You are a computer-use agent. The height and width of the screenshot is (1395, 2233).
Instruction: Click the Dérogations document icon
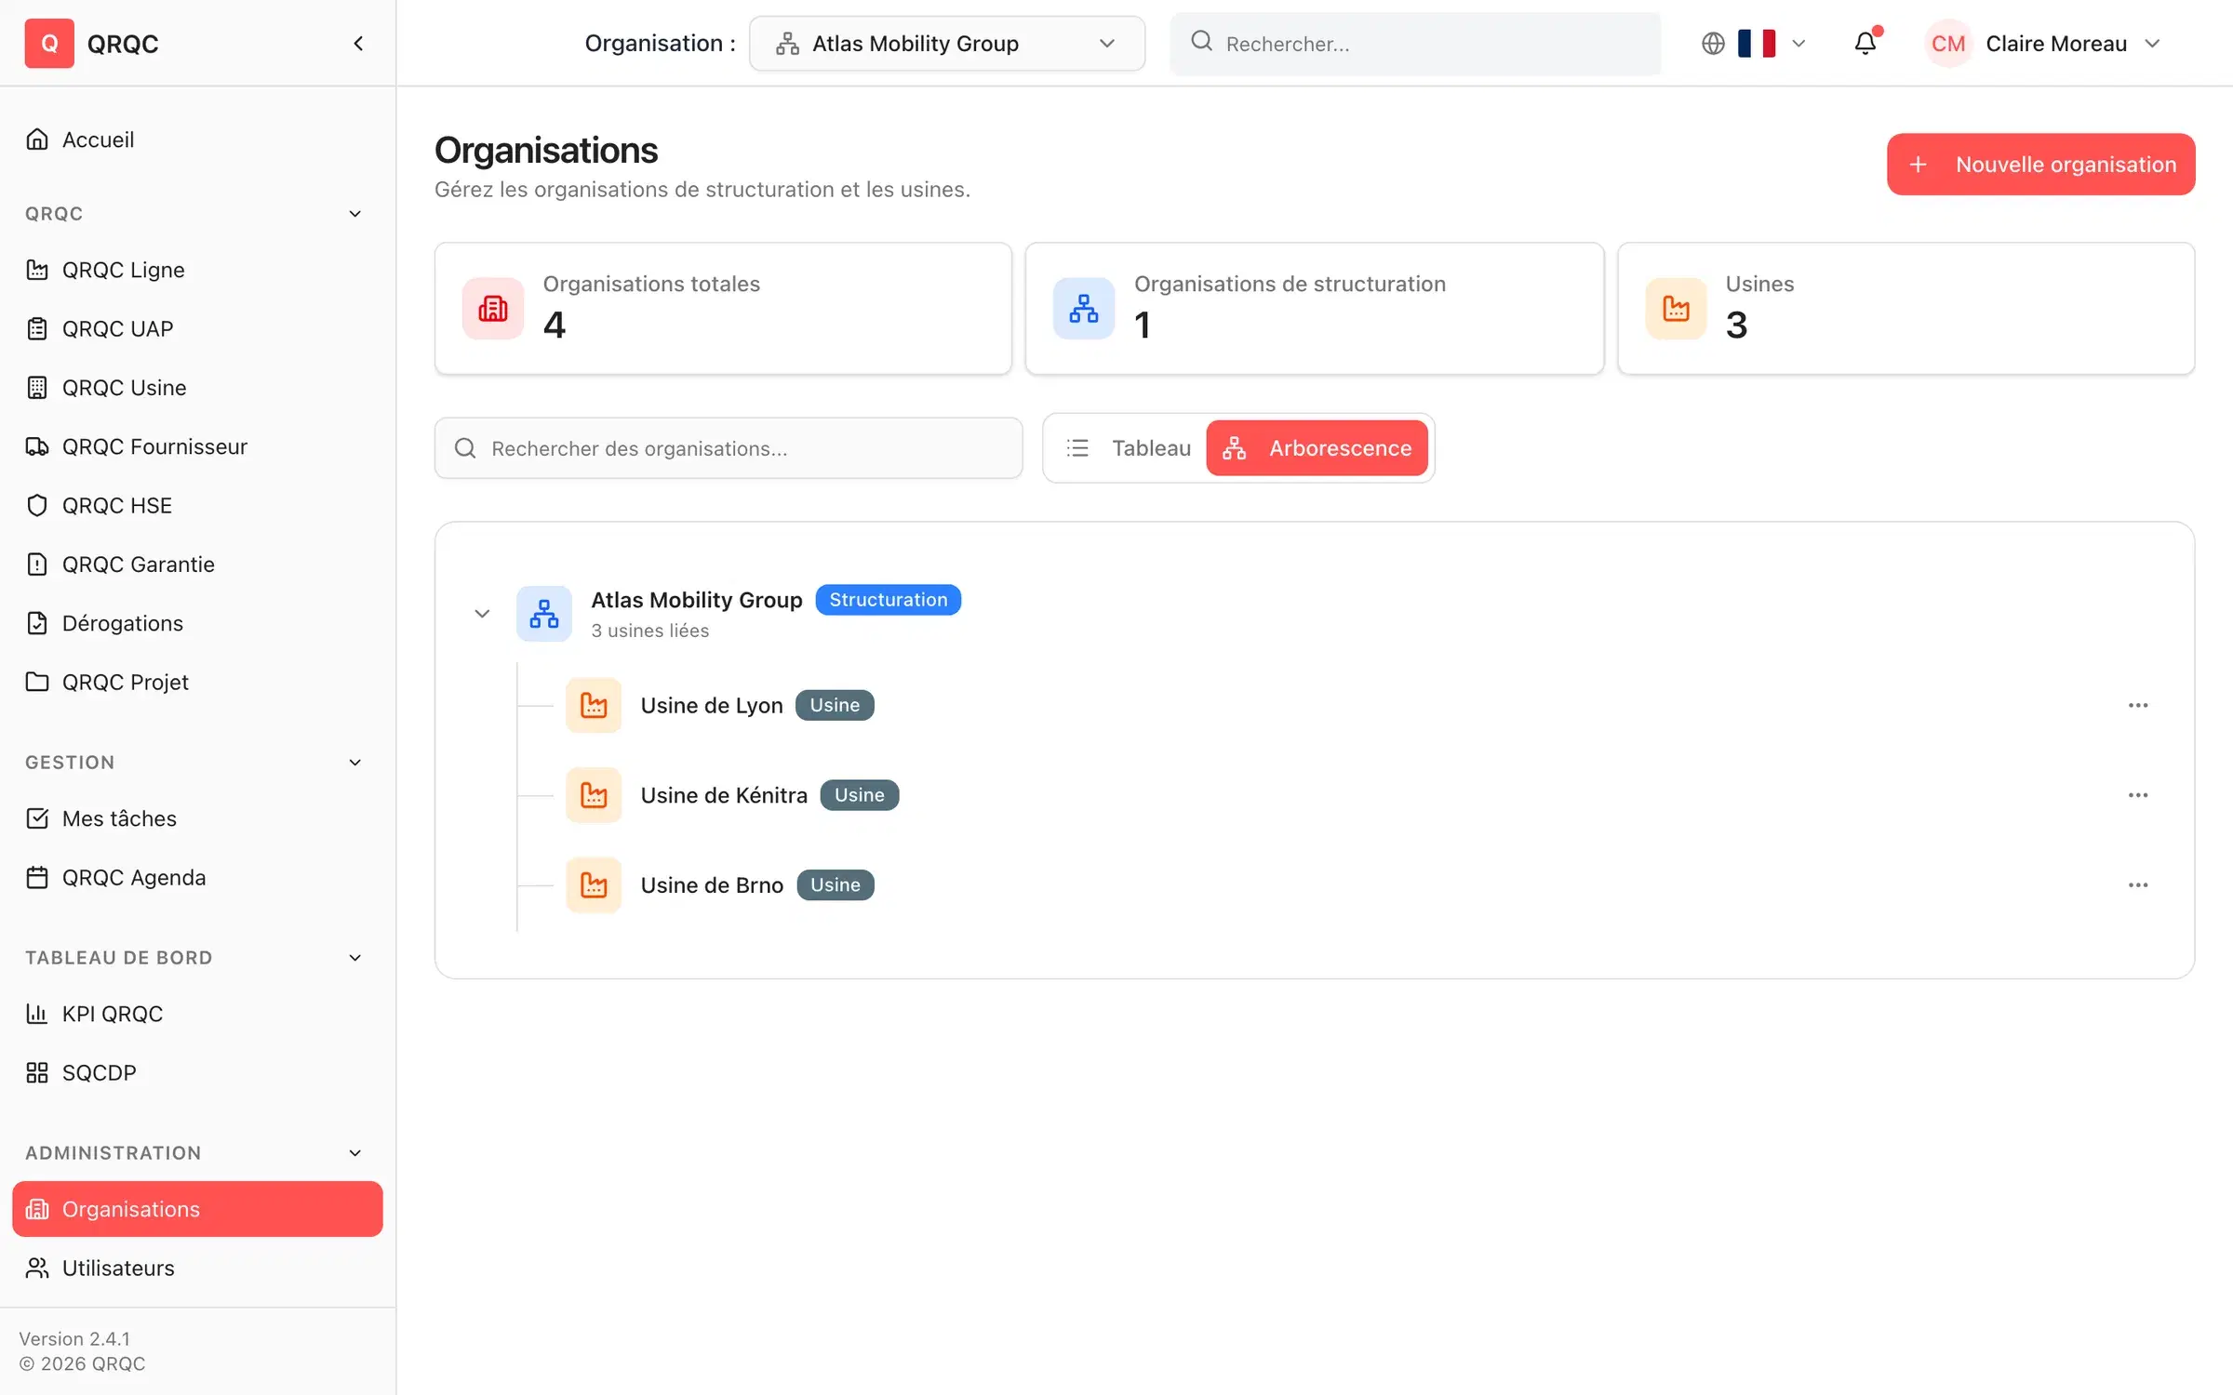[x=37, y=623]
